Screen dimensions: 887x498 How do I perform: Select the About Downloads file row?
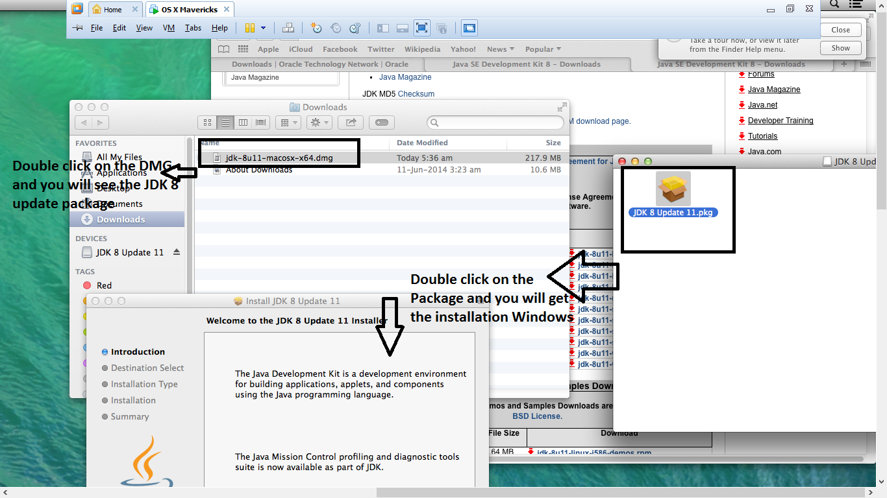coord(382,170)
